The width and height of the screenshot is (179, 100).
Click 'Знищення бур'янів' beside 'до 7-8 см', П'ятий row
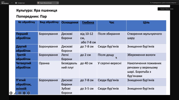click(x=146, y=82)
